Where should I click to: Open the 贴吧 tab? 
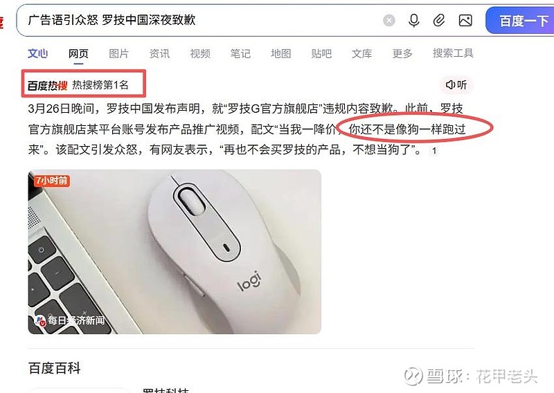tap(321, 54)
